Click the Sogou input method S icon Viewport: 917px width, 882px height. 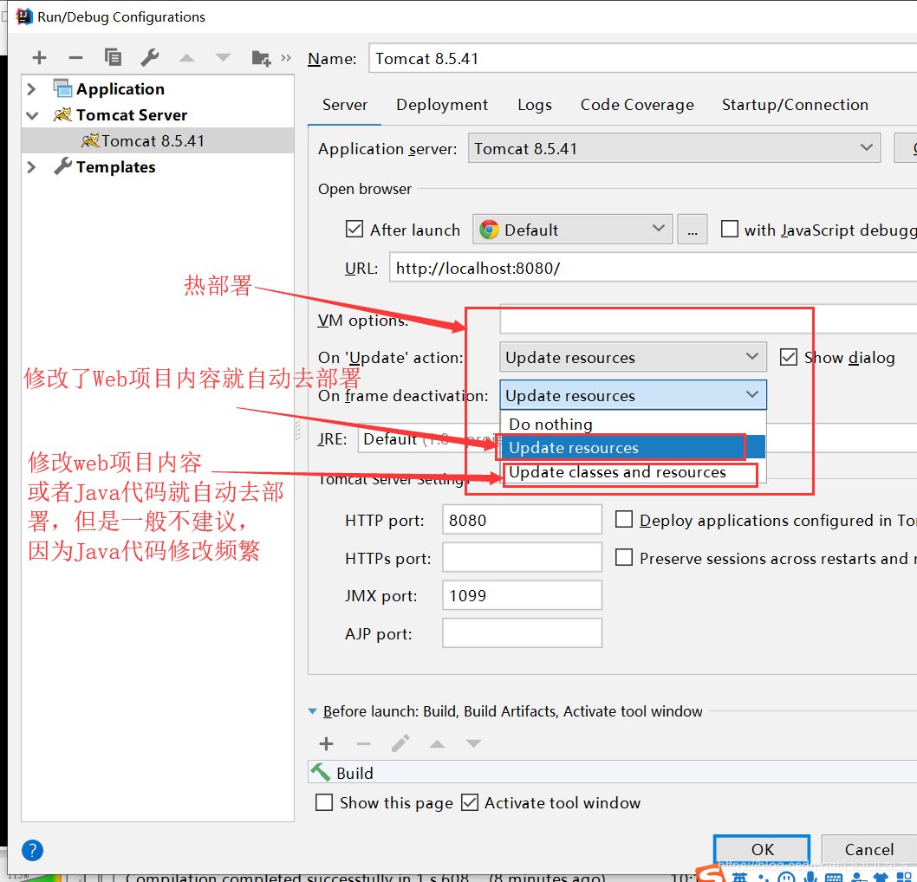coord(711,874)
